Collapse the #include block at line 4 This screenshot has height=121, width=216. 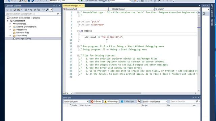pos(78,22)
